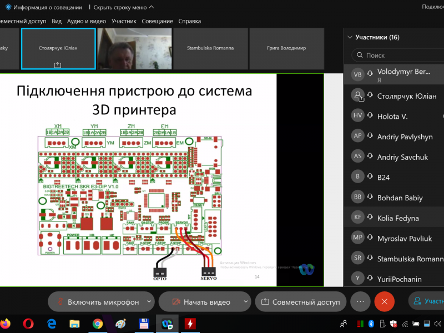The width and height of the screenshot is (444, 333).
Task: Expand microphone options dropdown arrow
Action: coord(149,302)
